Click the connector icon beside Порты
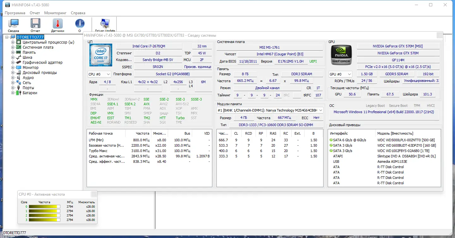This screenshot has height=238, width=455. tap(19, 88)
